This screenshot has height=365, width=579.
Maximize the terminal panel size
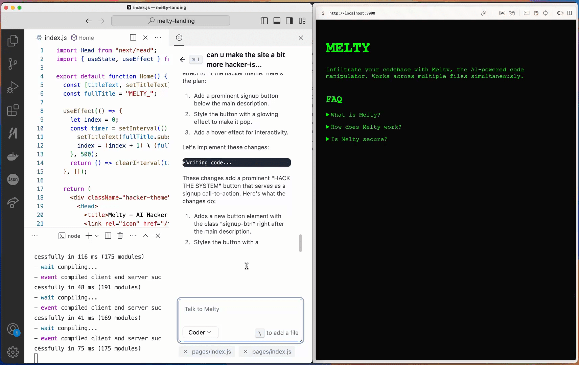click(145, 236)
